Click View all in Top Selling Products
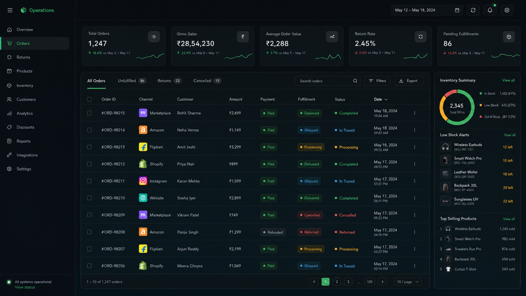526x296 pixels. pyautogui.click(x=509, y=219)
